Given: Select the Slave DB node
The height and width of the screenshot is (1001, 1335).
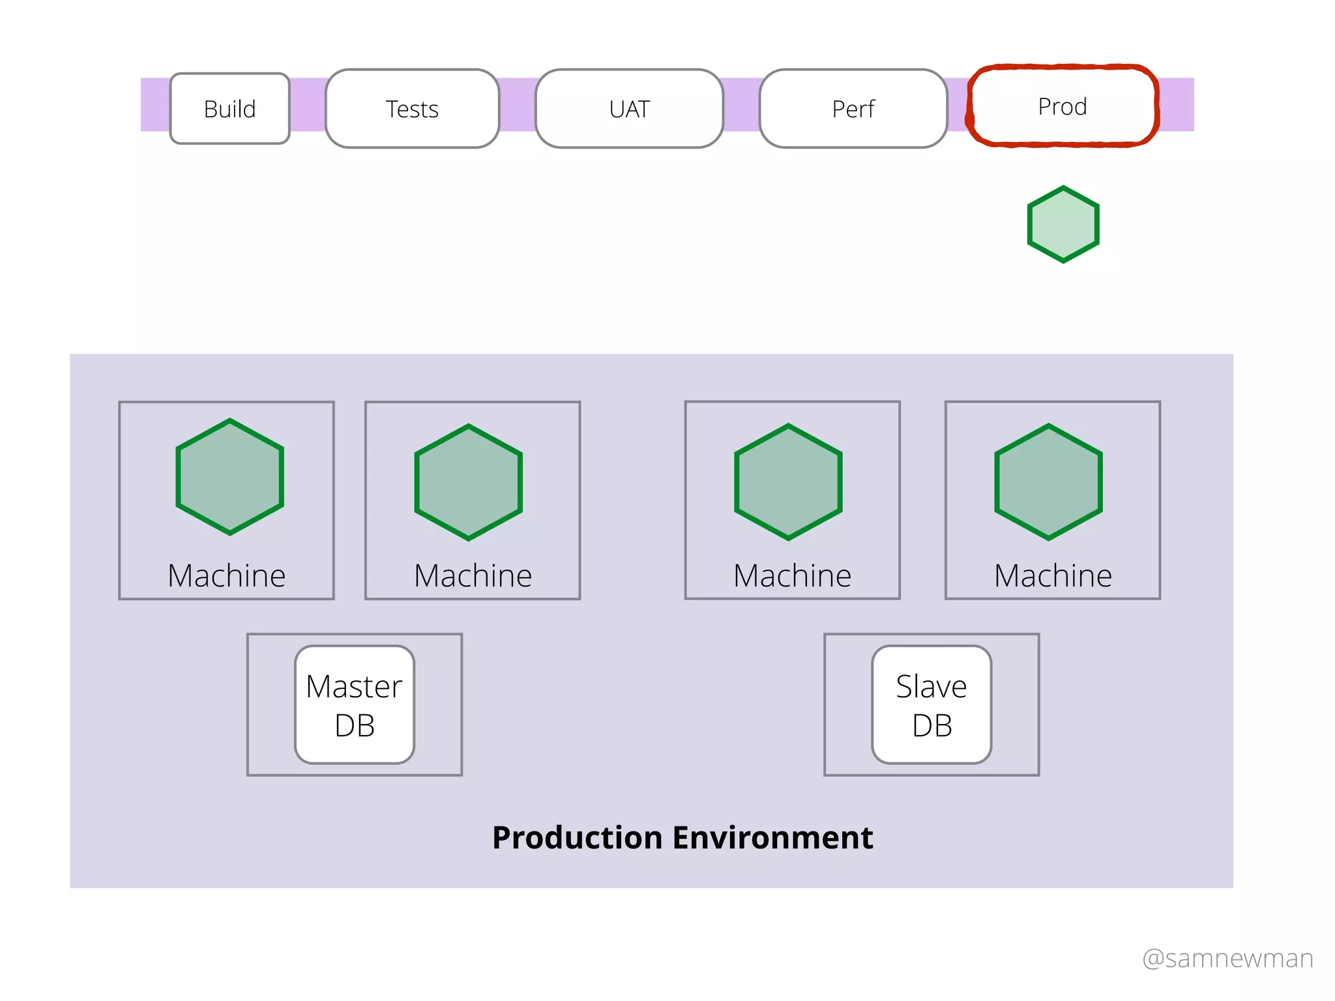Looking at the screenshot, I should (931, 704).
